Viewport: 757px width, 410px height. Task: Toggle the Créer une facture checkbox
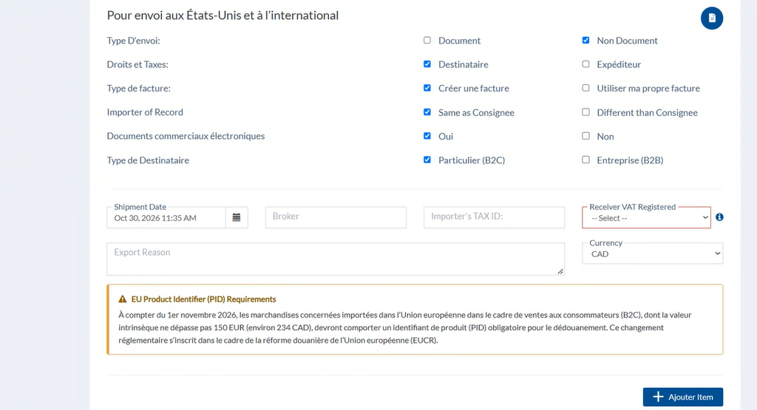tap(427, 88)
